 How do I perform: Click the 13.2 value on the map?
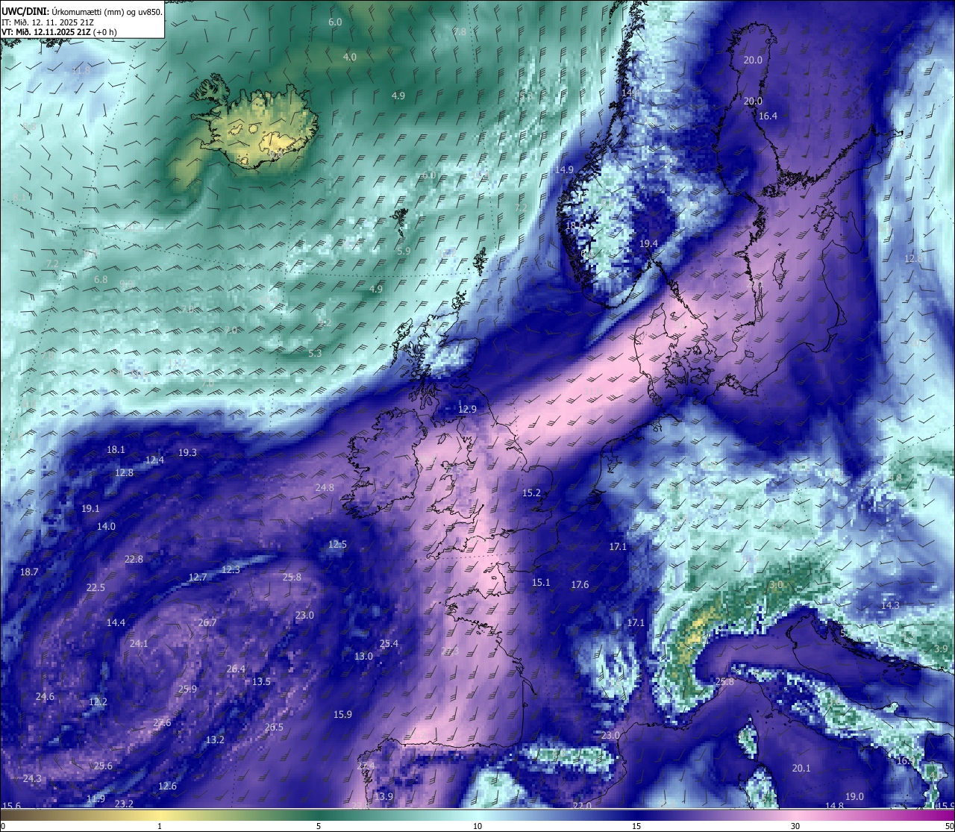[x=215, y=740]
